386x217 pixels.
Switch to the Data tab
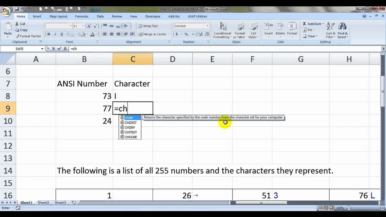point(100,16)
